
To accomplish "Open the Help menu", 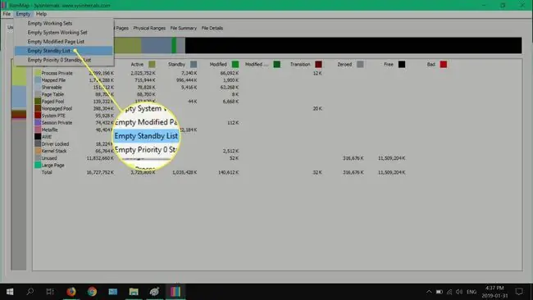I will [41, 14].
